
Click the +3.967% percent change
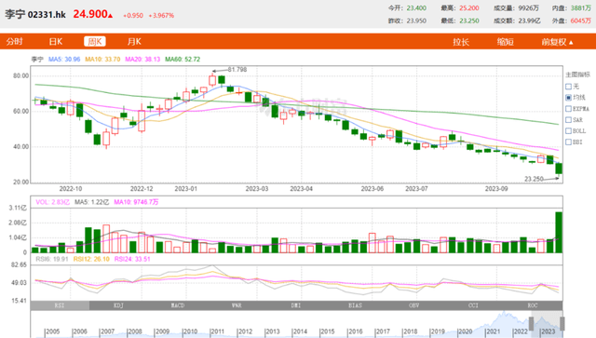tap(161, 16)
